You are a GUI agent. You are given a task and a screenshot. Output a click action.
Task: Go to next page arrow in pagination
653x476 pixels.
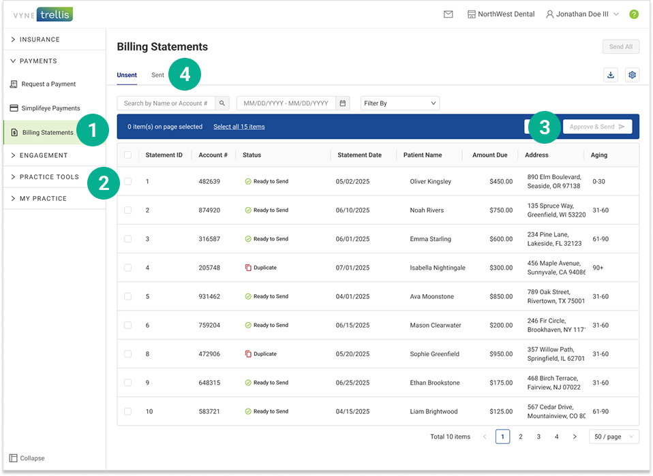[575, 437]
